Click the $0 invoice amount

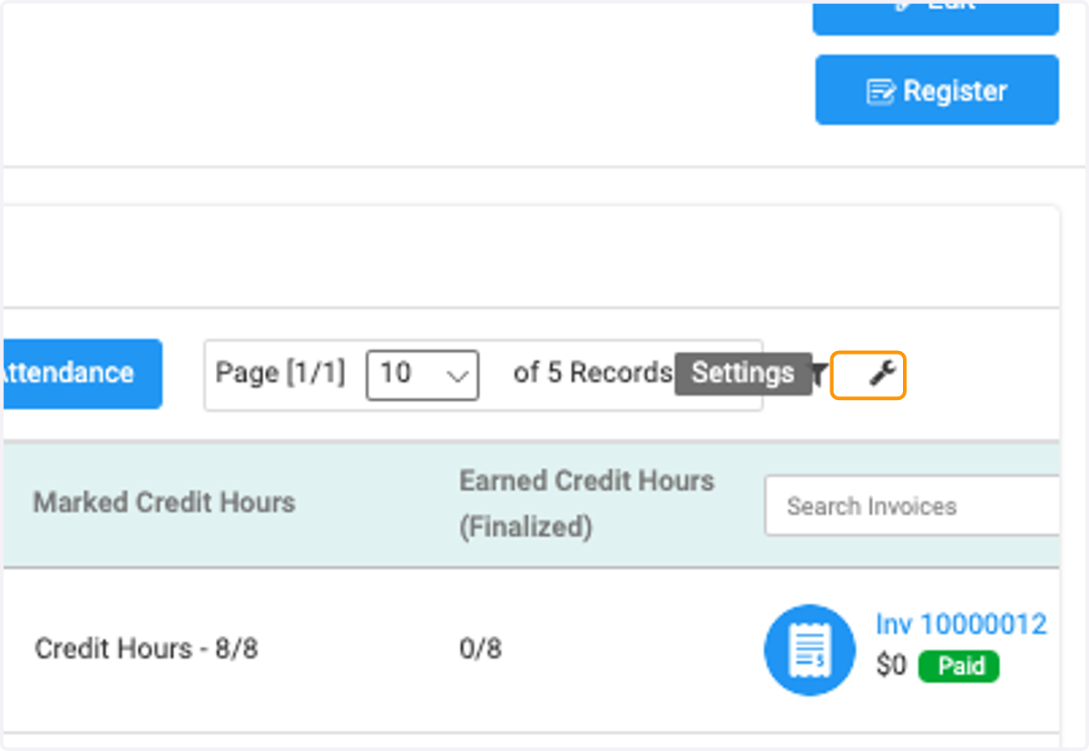891,667
